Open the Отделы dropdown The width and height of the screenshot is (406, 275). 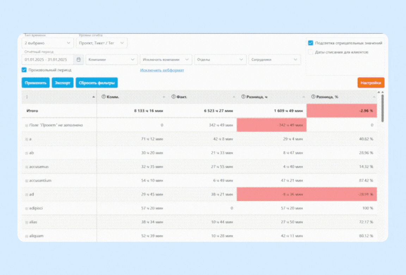(220, 60)
